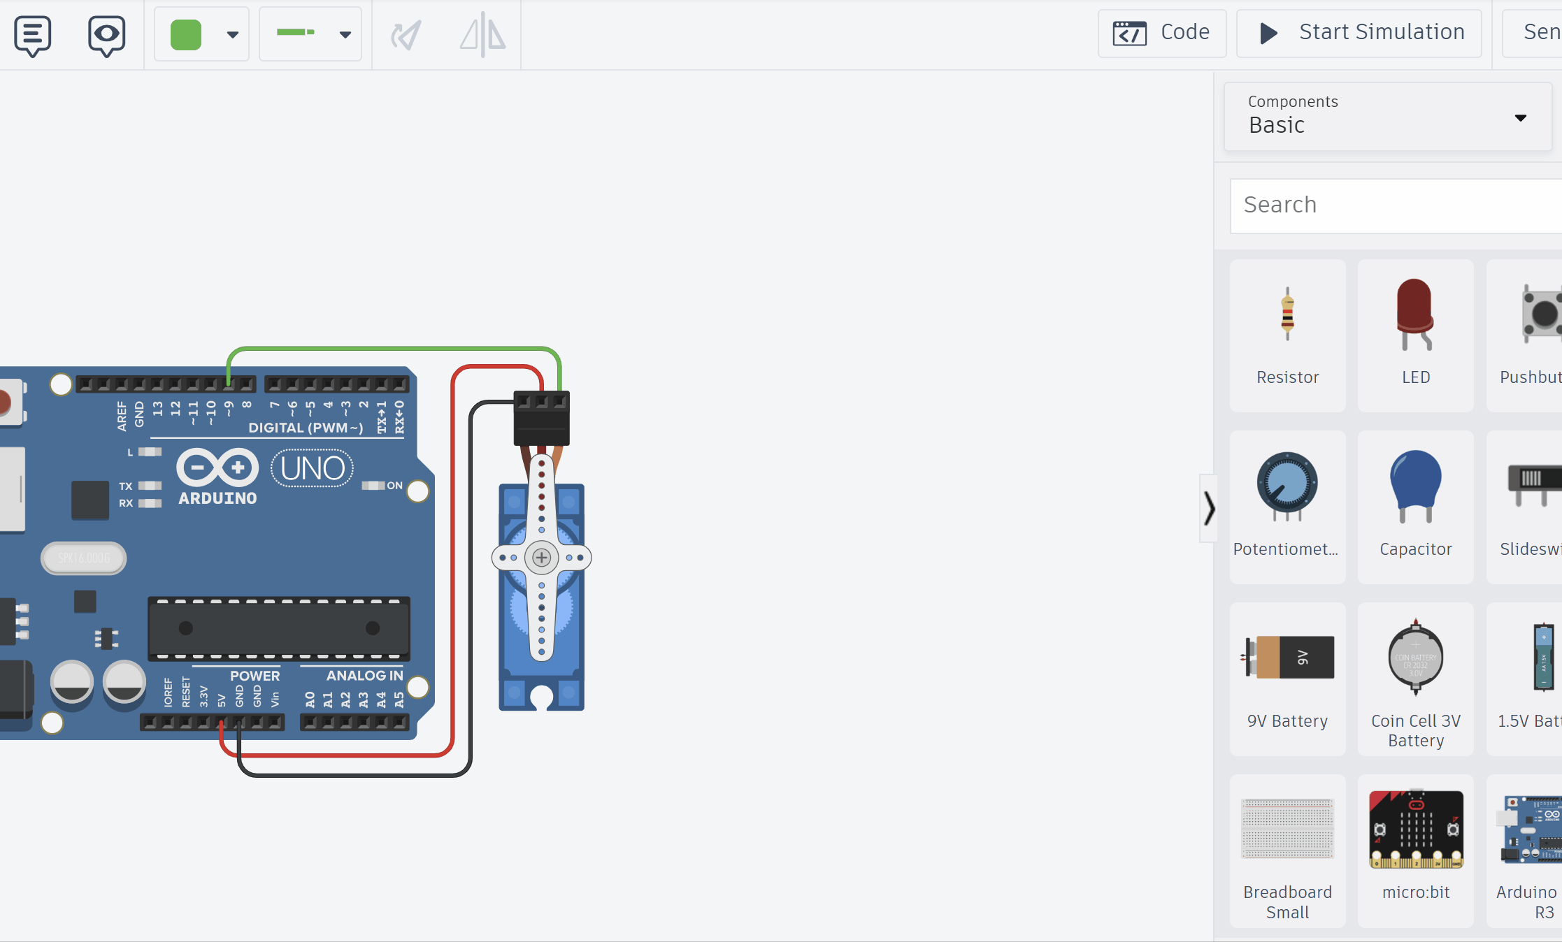Start the circuit simulation
1562x942 pixels.
pos(1357,32)
